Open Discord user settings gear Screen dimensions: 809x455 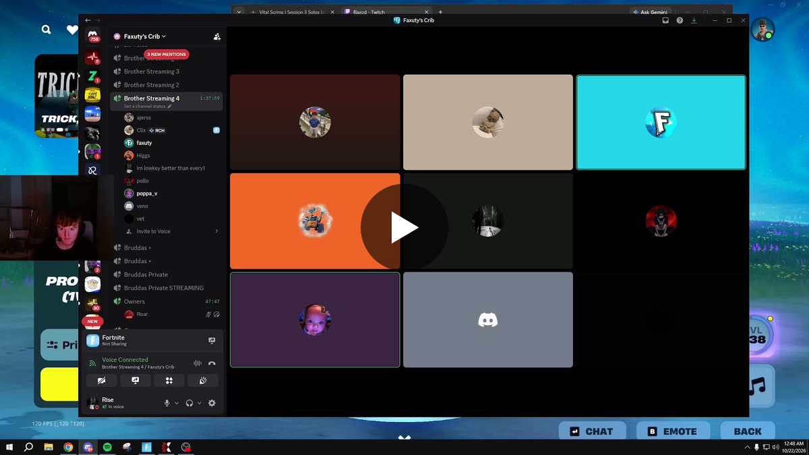pyautogui.click(x=212, y=403)
